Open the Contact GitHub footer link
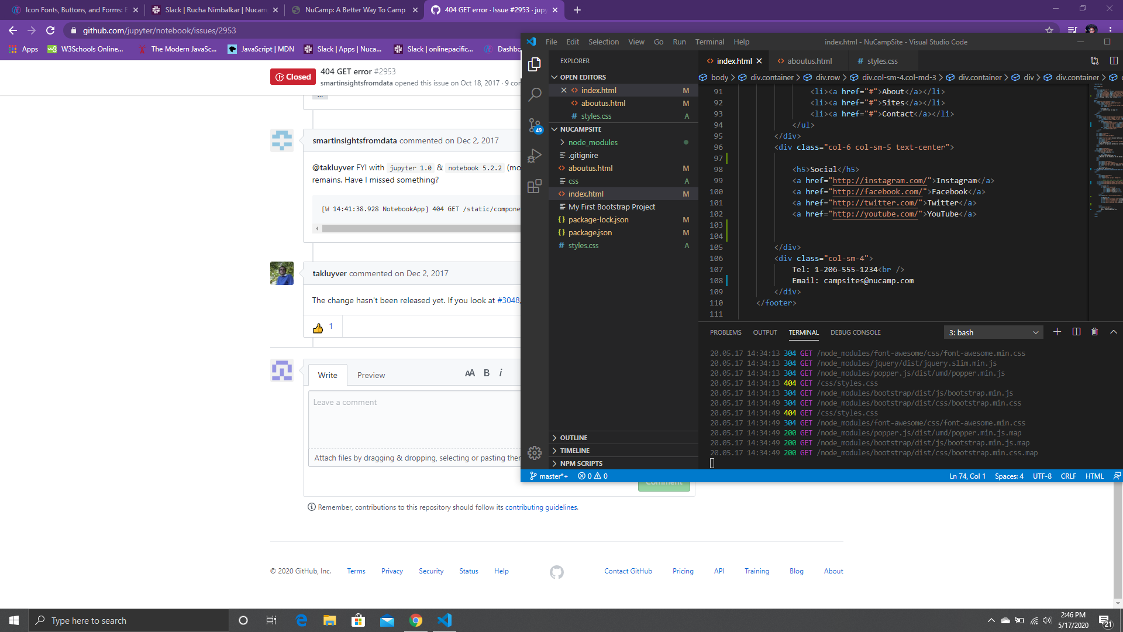 (x=628, y=571)
